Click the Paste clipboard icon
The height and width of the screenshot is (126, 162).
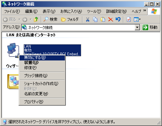[103, 19]
